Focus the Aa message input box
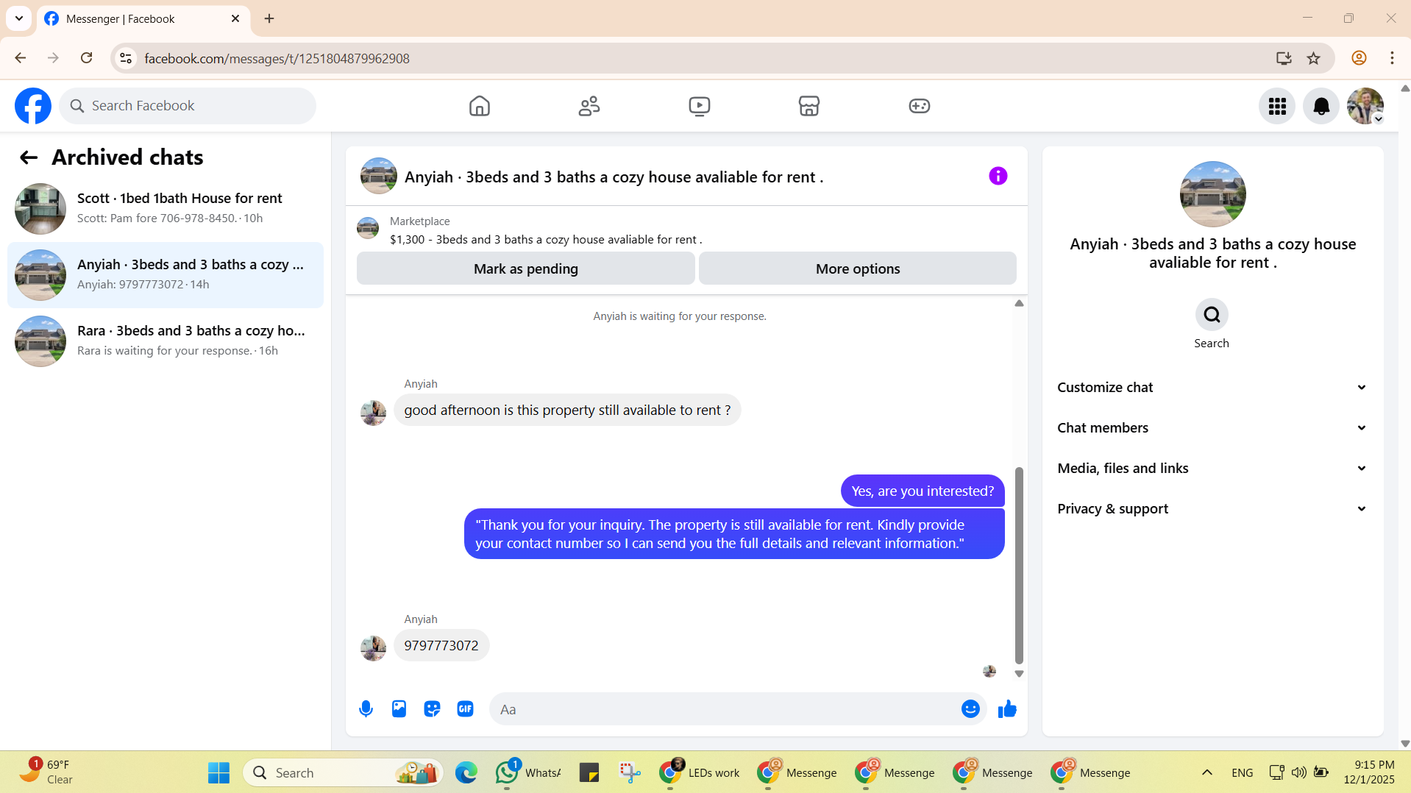This screenshot has height=793, width=1411. [x=725, y=709]
